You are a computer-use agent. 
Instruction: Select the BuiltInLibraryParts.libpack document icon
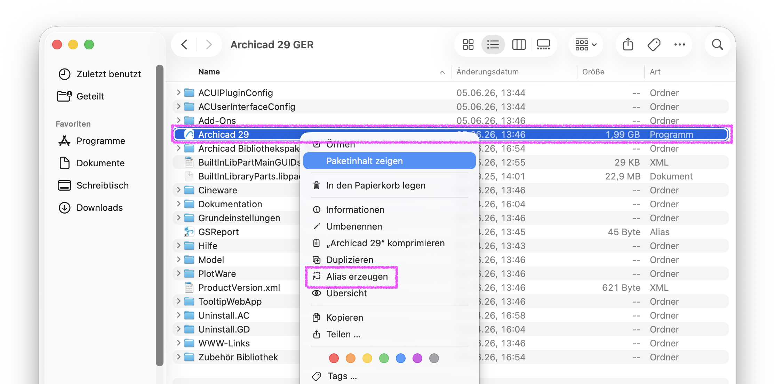189,176
